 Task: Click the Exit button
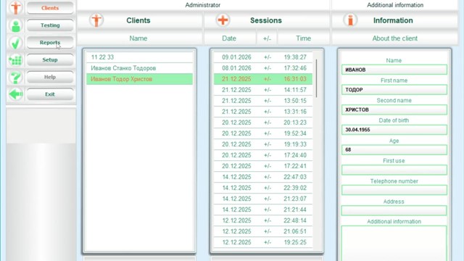pos(50,94)
